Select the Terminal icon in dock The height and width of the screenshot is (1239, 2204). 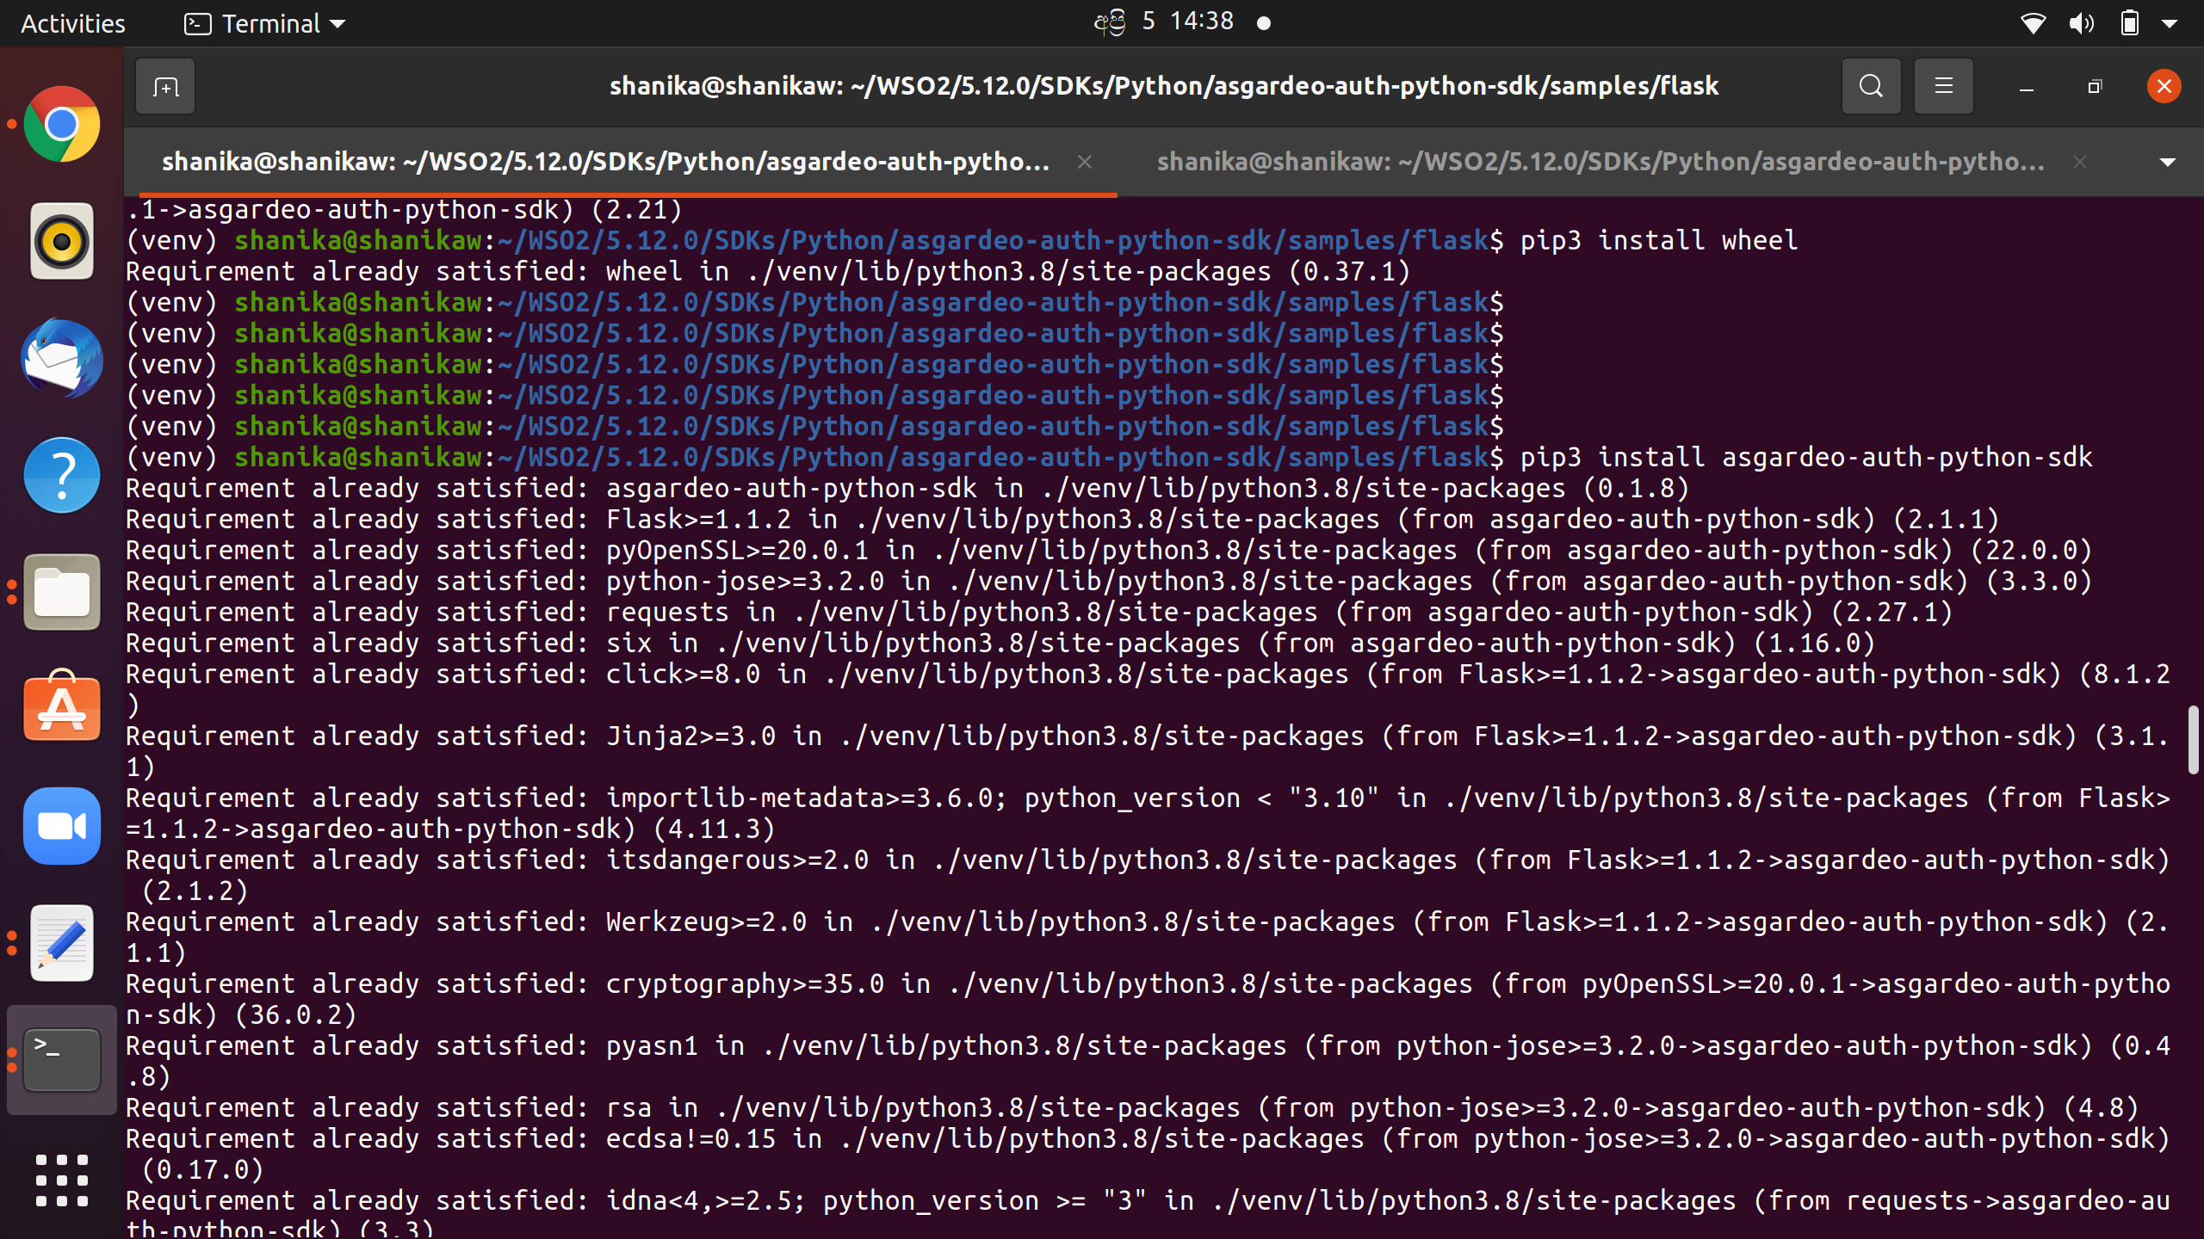tap(61, 1060)
